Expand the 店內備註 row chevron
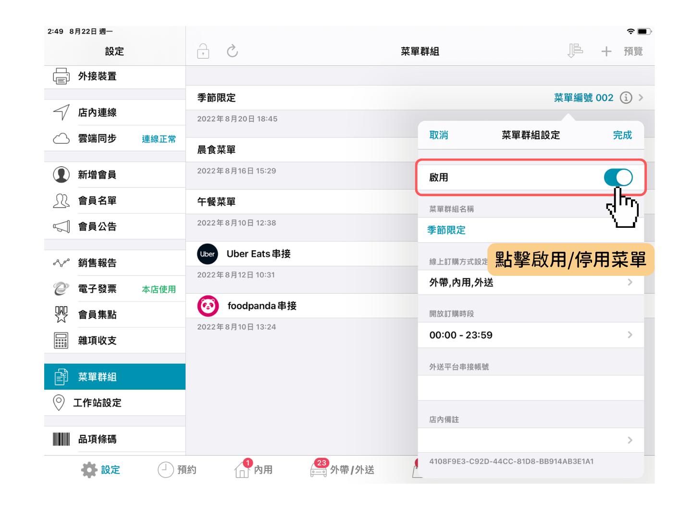Viewport: 692px width, 519px height. 630,440
